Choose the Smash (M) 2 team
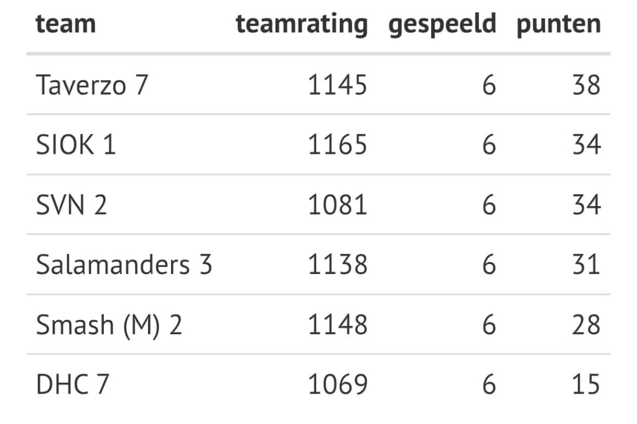The height and width of the screenshot is (424, 637). click(x=109, y=325)
